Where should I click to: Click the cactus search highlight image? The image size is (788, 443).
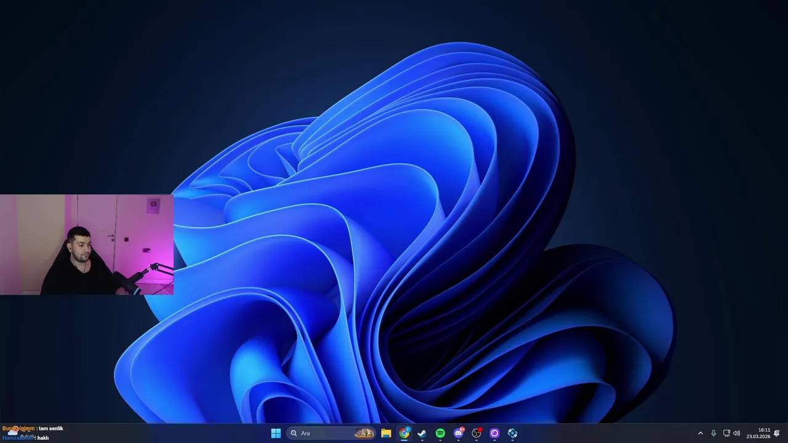[364, 433]
